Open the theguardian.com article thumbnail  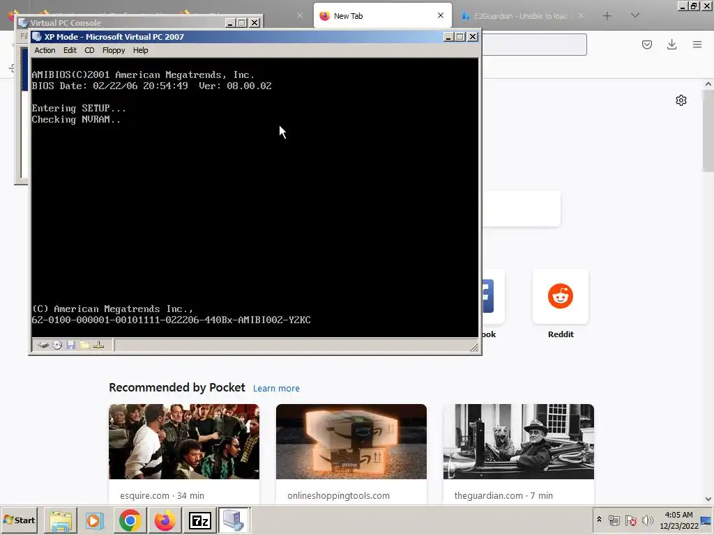coord(519,441)
